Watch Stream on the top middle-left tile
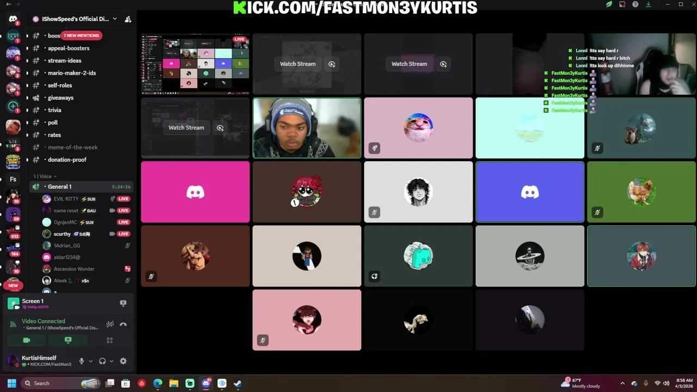Screen dimensions: 697x392 click(x=298, y=64)
